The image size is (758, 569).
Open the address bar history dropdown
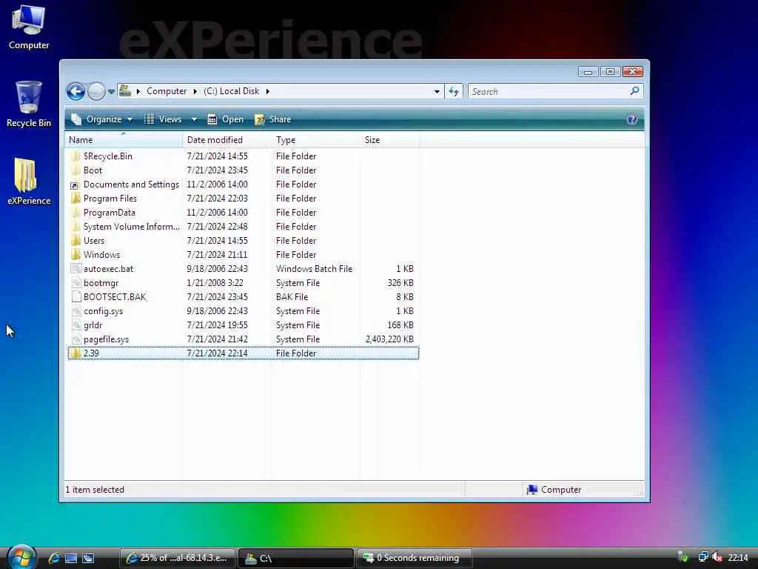tap(437, 91)
